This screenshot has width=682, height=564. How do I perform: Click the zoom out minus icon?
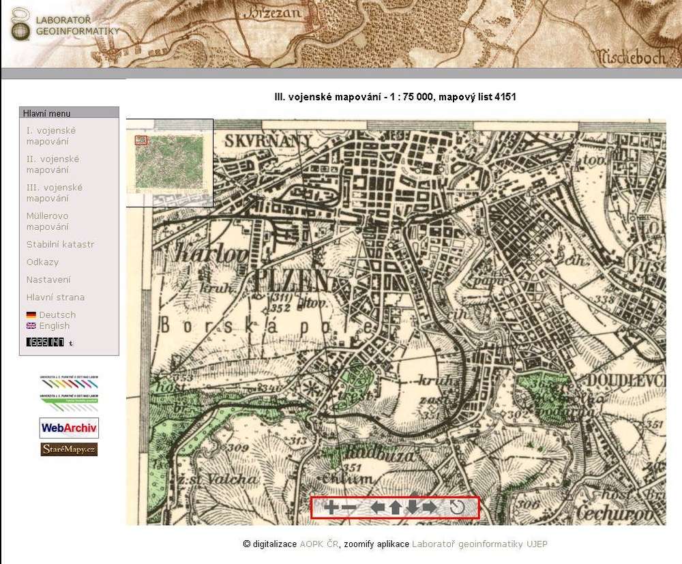coord(349,507)
